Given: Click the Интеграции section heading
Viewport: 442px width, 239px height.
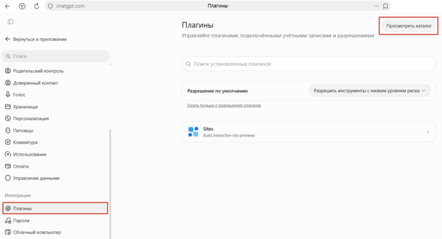Looking at the screenshot, I should pyautogui.click(x=17, y=195).
